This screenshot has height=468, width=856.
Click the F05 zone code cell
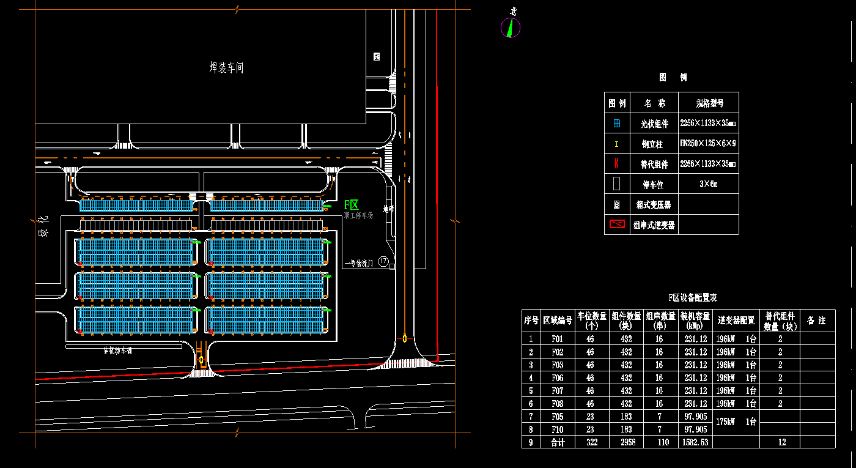pos(557,417)
